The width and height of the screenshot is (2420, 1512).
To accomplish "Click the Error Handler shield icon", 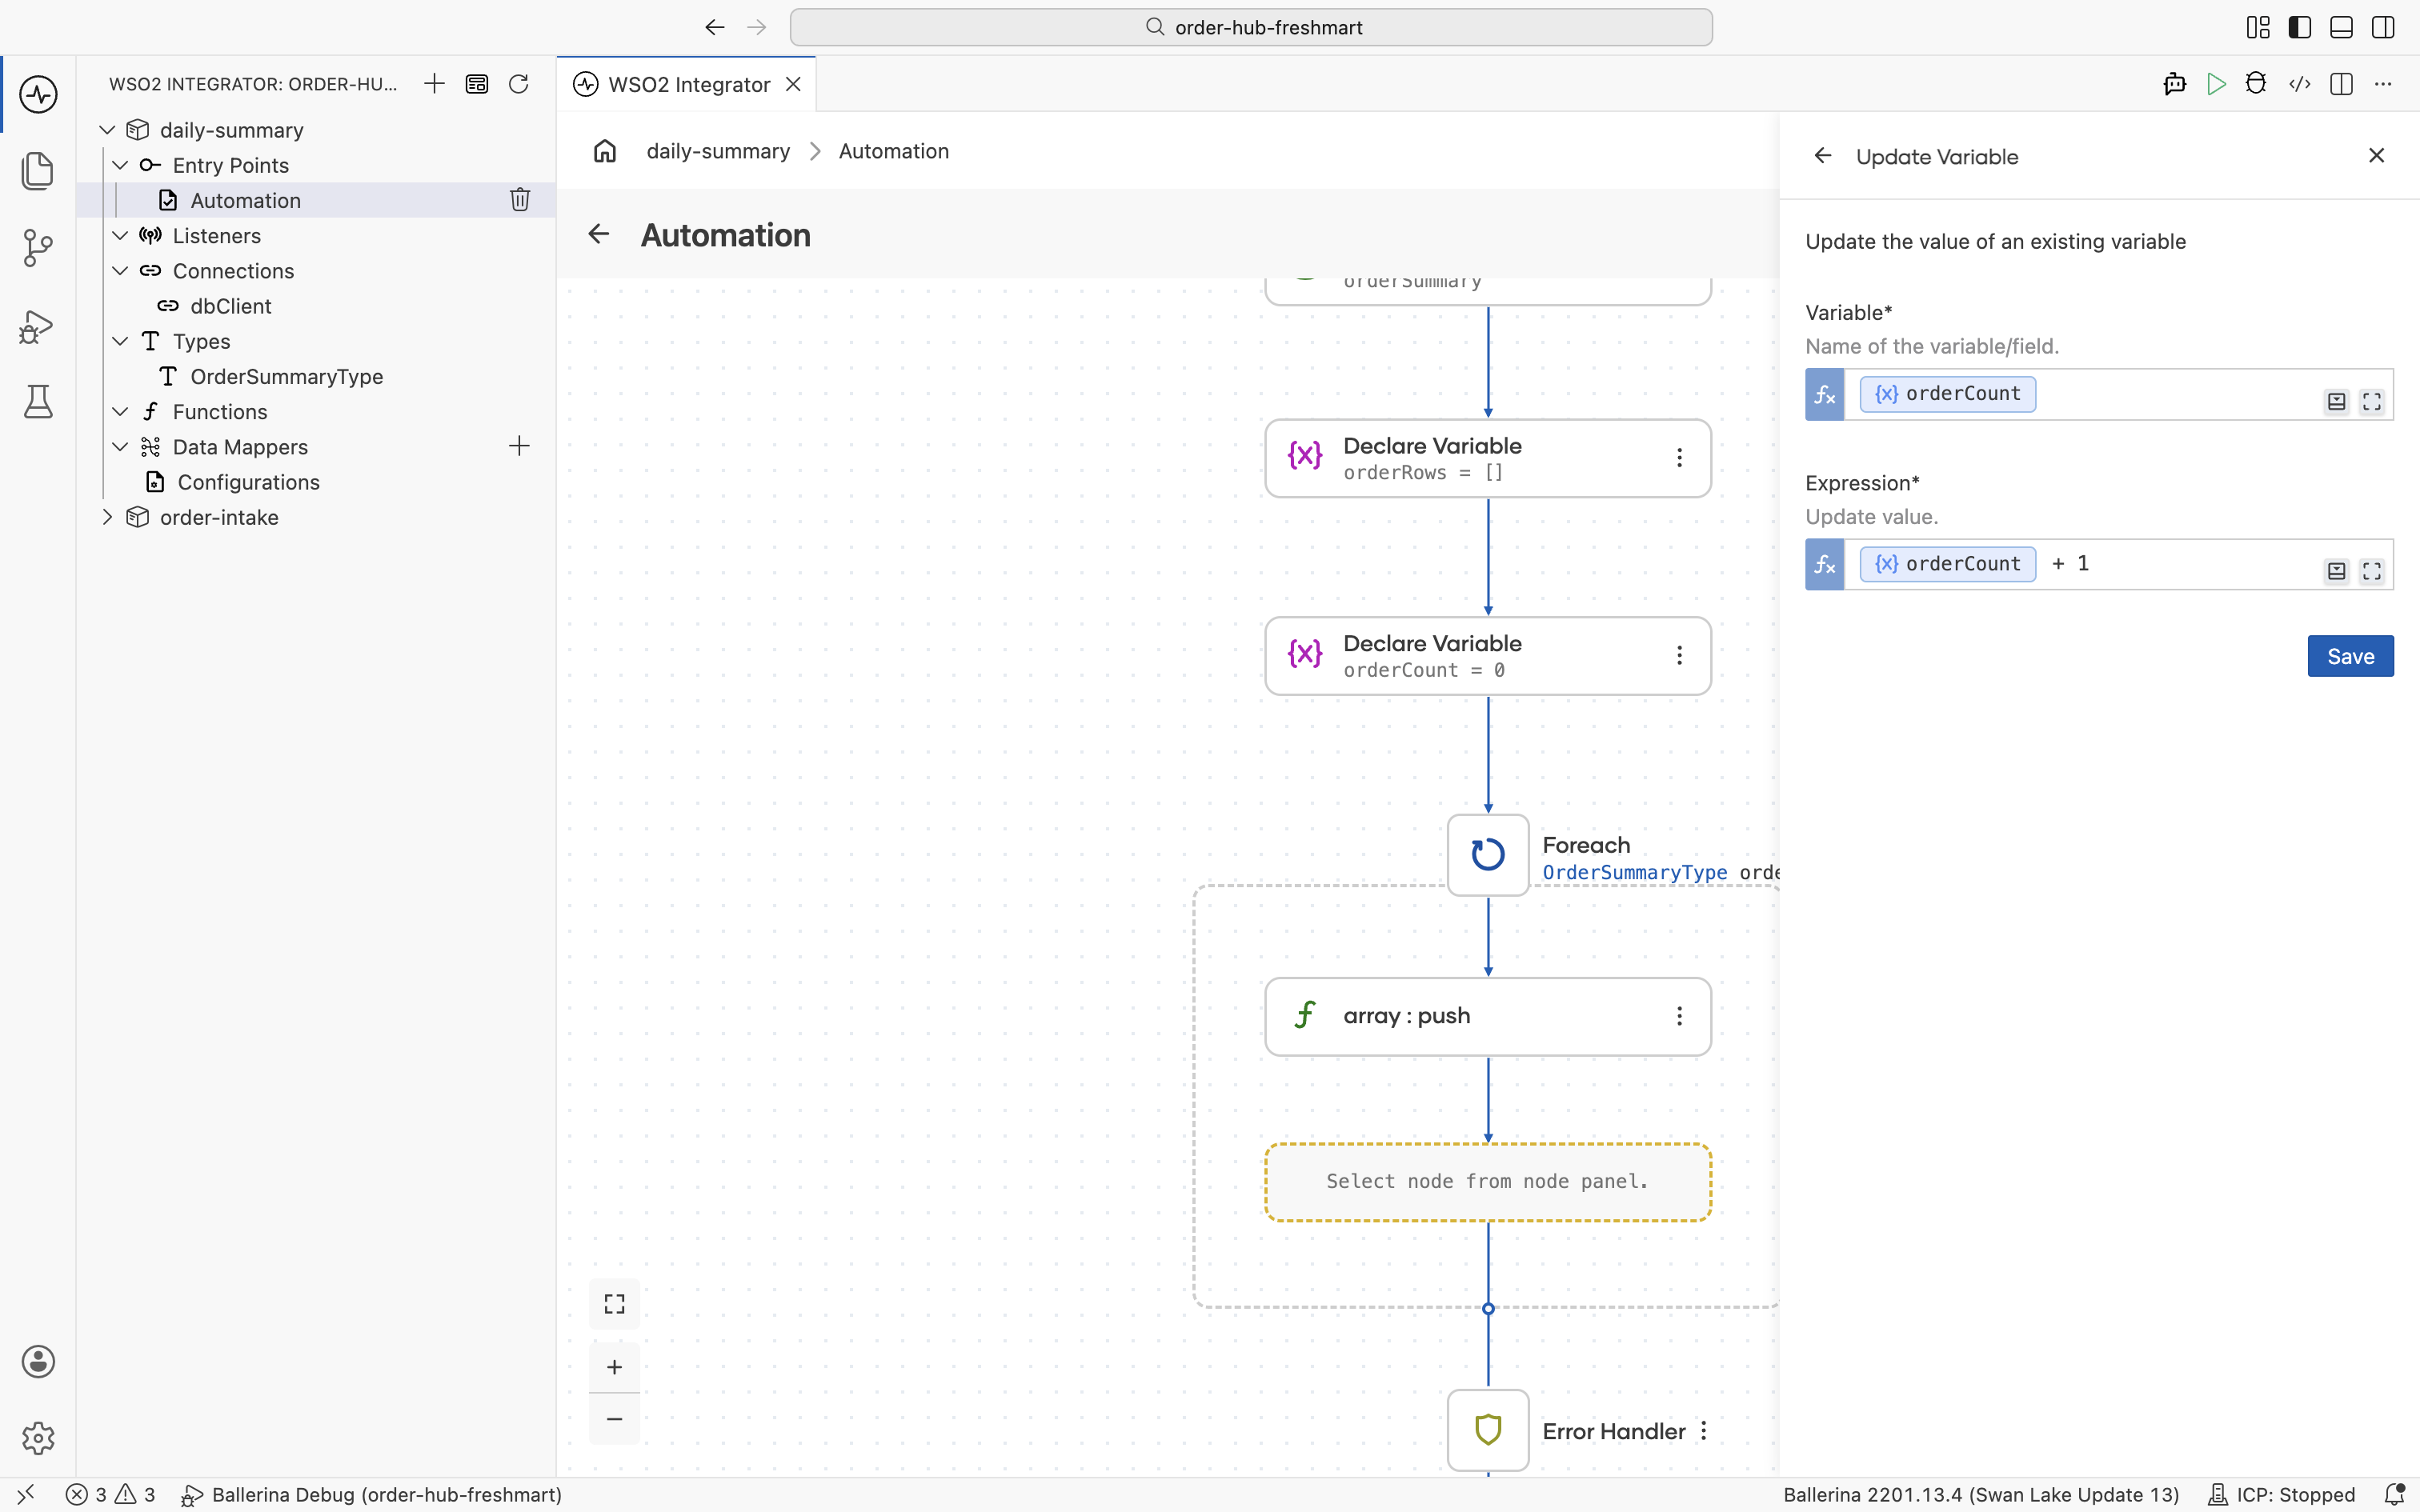I will point(1488,1430).
